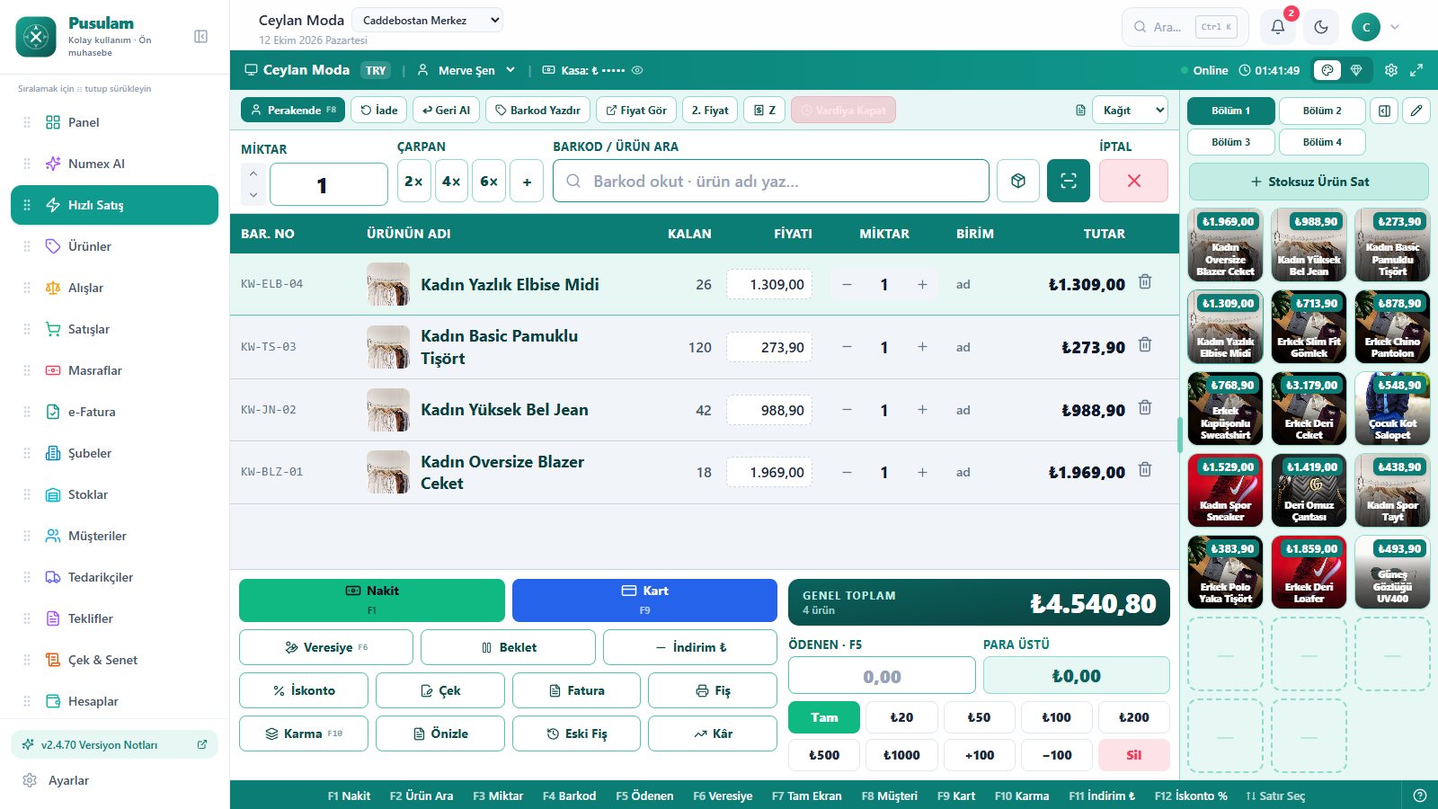1438x809 pixels.
Task: Open POS settings gear in header
Action: (1391, 70)
